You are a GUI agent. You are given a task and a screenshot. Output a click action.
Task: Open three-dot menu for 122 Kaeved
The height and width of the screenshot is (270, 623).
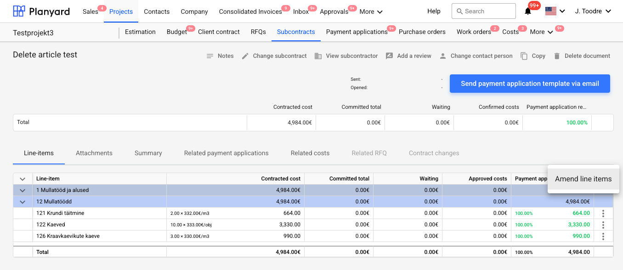(603, 225)
